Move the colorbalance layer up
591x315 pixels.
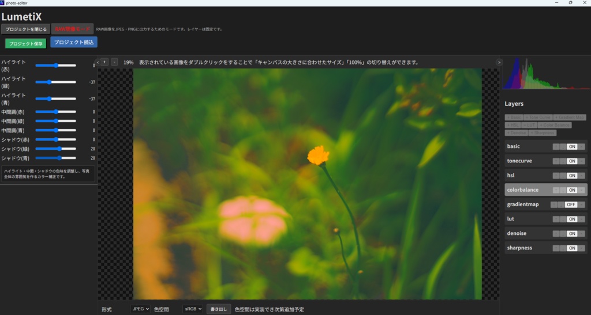556,190
